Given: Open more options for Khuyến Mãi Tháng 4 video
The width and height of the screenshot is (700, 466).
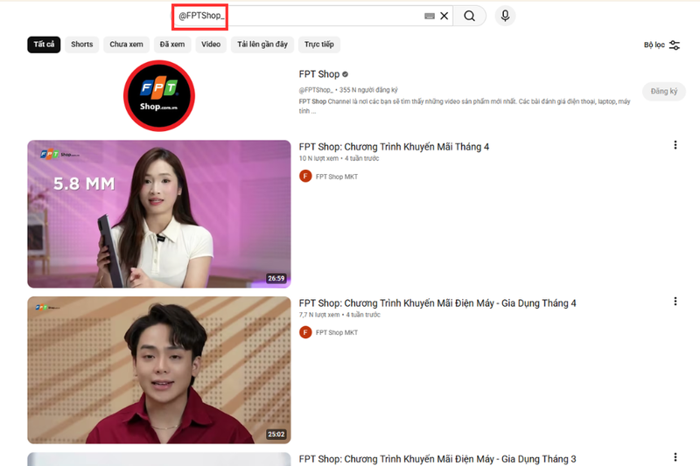Looking at the screenshot, I should [675, 145].
